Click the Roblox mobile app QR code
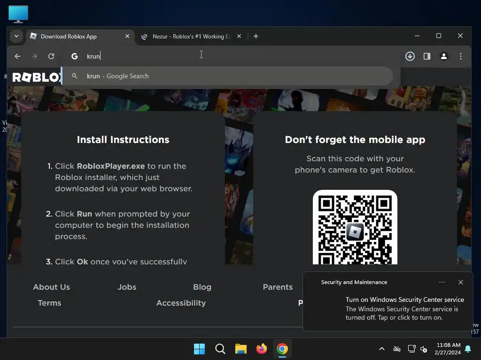Image resolution: width=481 pixels, height=360 pixels. [x=355, y=227]
